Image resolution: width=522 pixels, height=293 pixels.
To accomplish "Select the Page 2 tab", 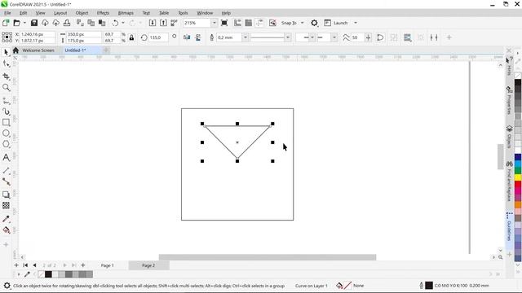I will [x=148, y=265].
